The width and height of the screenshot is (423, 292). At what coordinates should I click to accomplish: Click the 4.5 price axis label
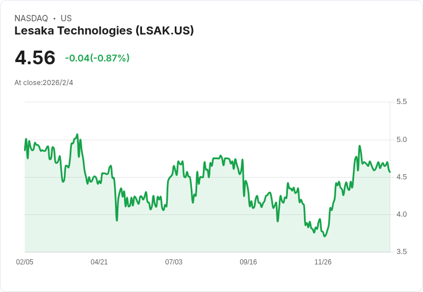pyautogui.click(x=401, y=177)
